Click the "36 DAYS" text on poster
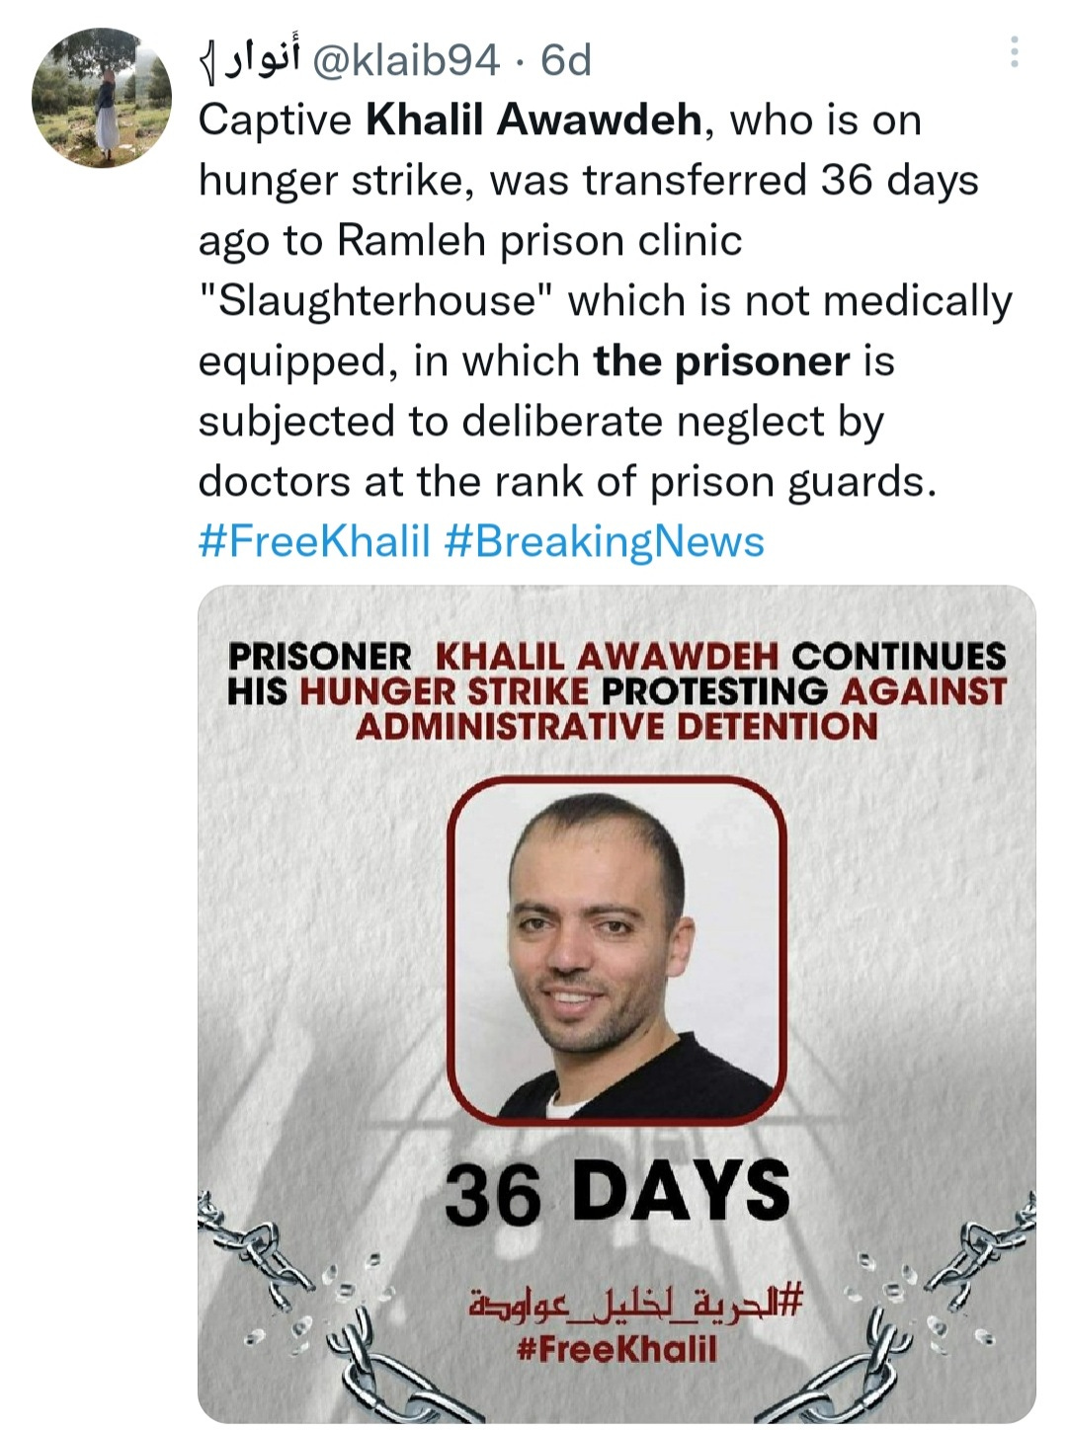 [x=617, y=1192]
